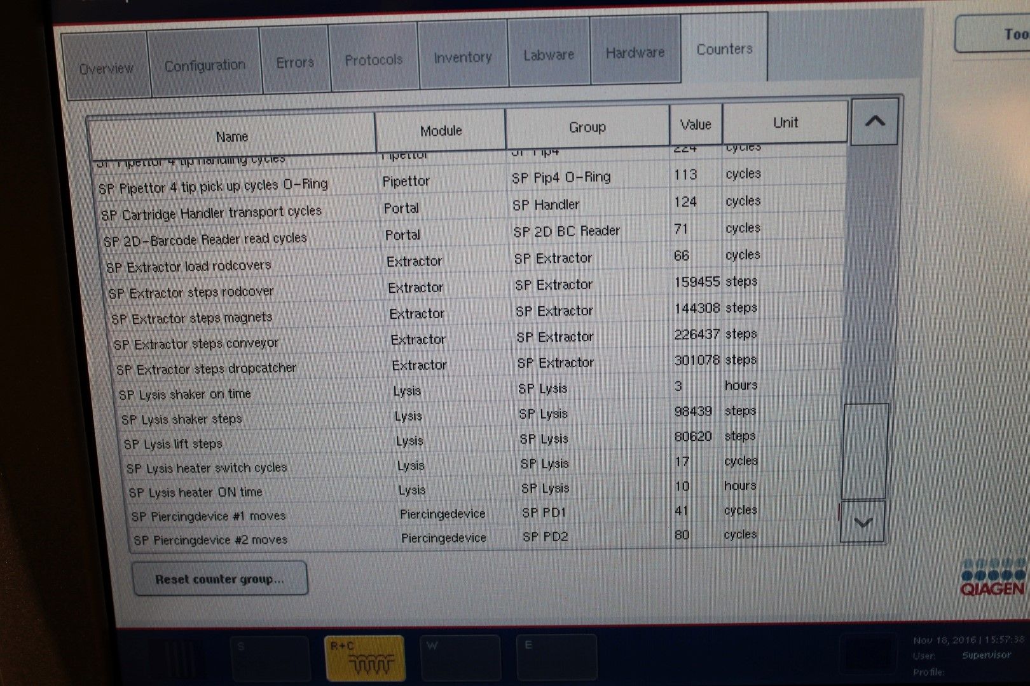Click Reset counter group button
Viewport: 1030px width, 686px height.
(x=220, y=579)
